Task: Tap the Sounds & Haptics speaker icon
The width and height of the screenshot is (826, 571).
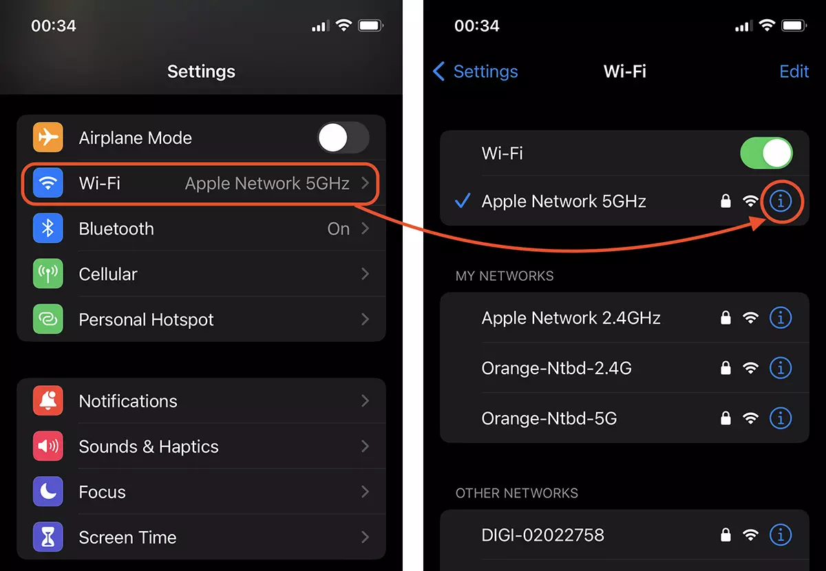Action: (48, 446)
